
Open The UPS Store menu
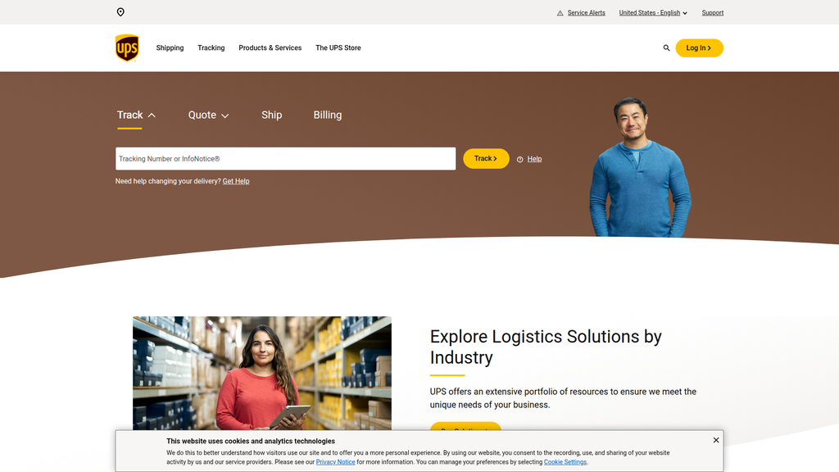[338, 48]
